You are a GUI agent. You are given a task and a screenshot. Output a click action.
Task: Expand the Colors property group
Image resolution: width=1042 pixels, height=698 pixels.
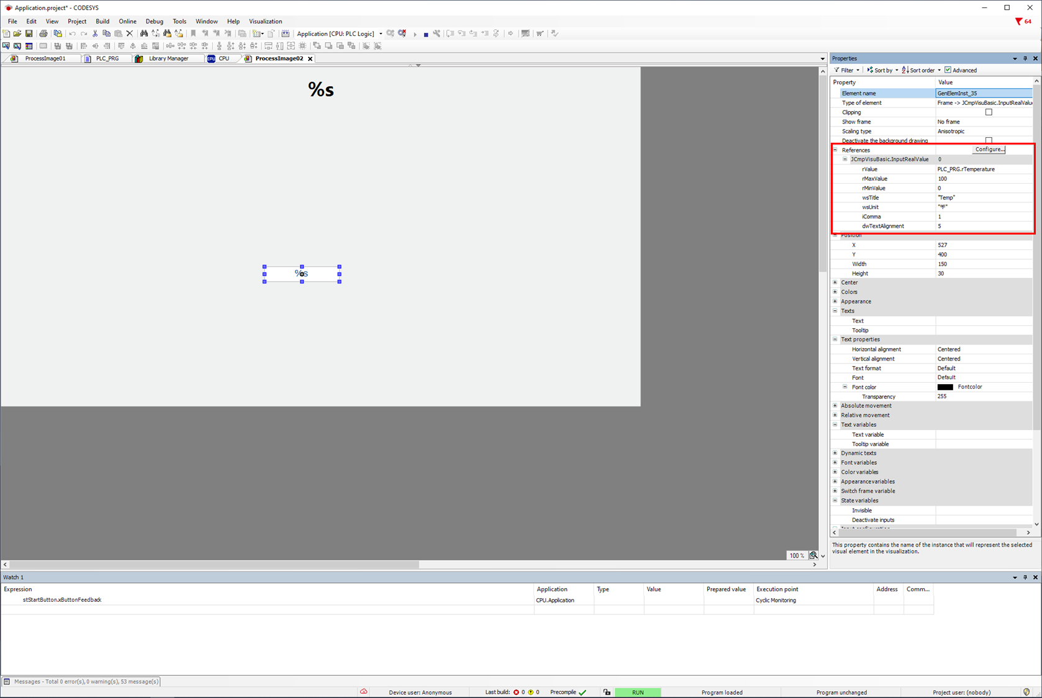835,292
